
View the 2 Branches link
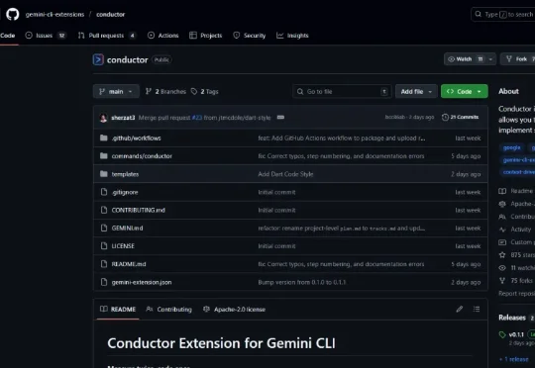165,91
